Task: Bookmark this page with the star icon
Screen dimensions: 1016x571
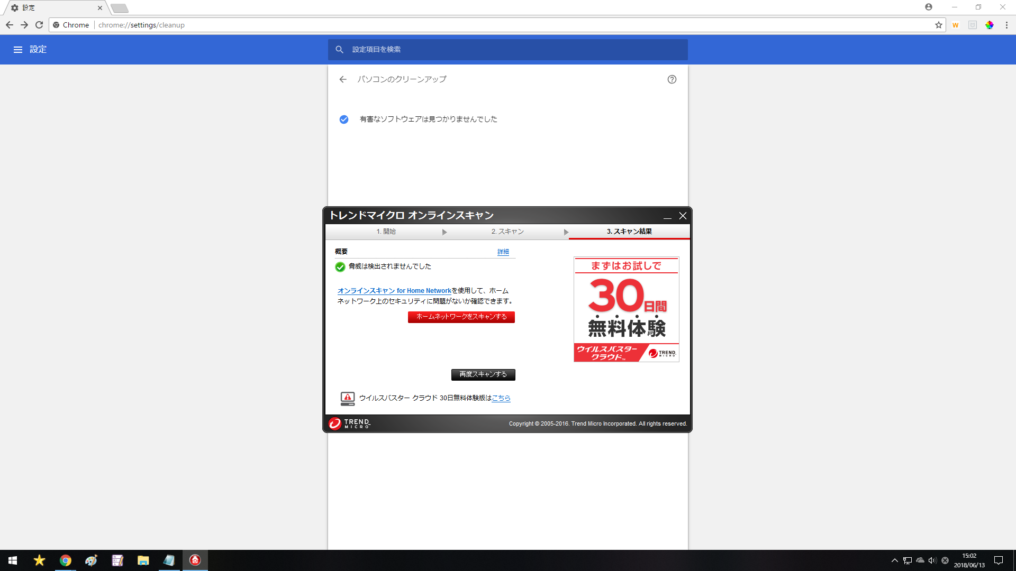Action: pos(939,25)
